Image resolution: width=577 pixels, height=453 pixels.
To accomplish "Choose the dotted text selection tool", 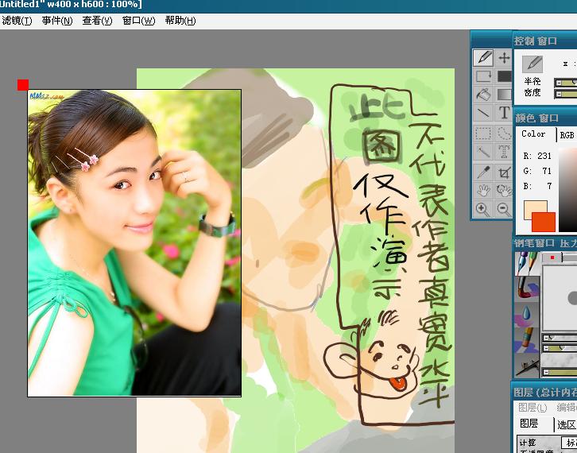I will pos(504,151).
